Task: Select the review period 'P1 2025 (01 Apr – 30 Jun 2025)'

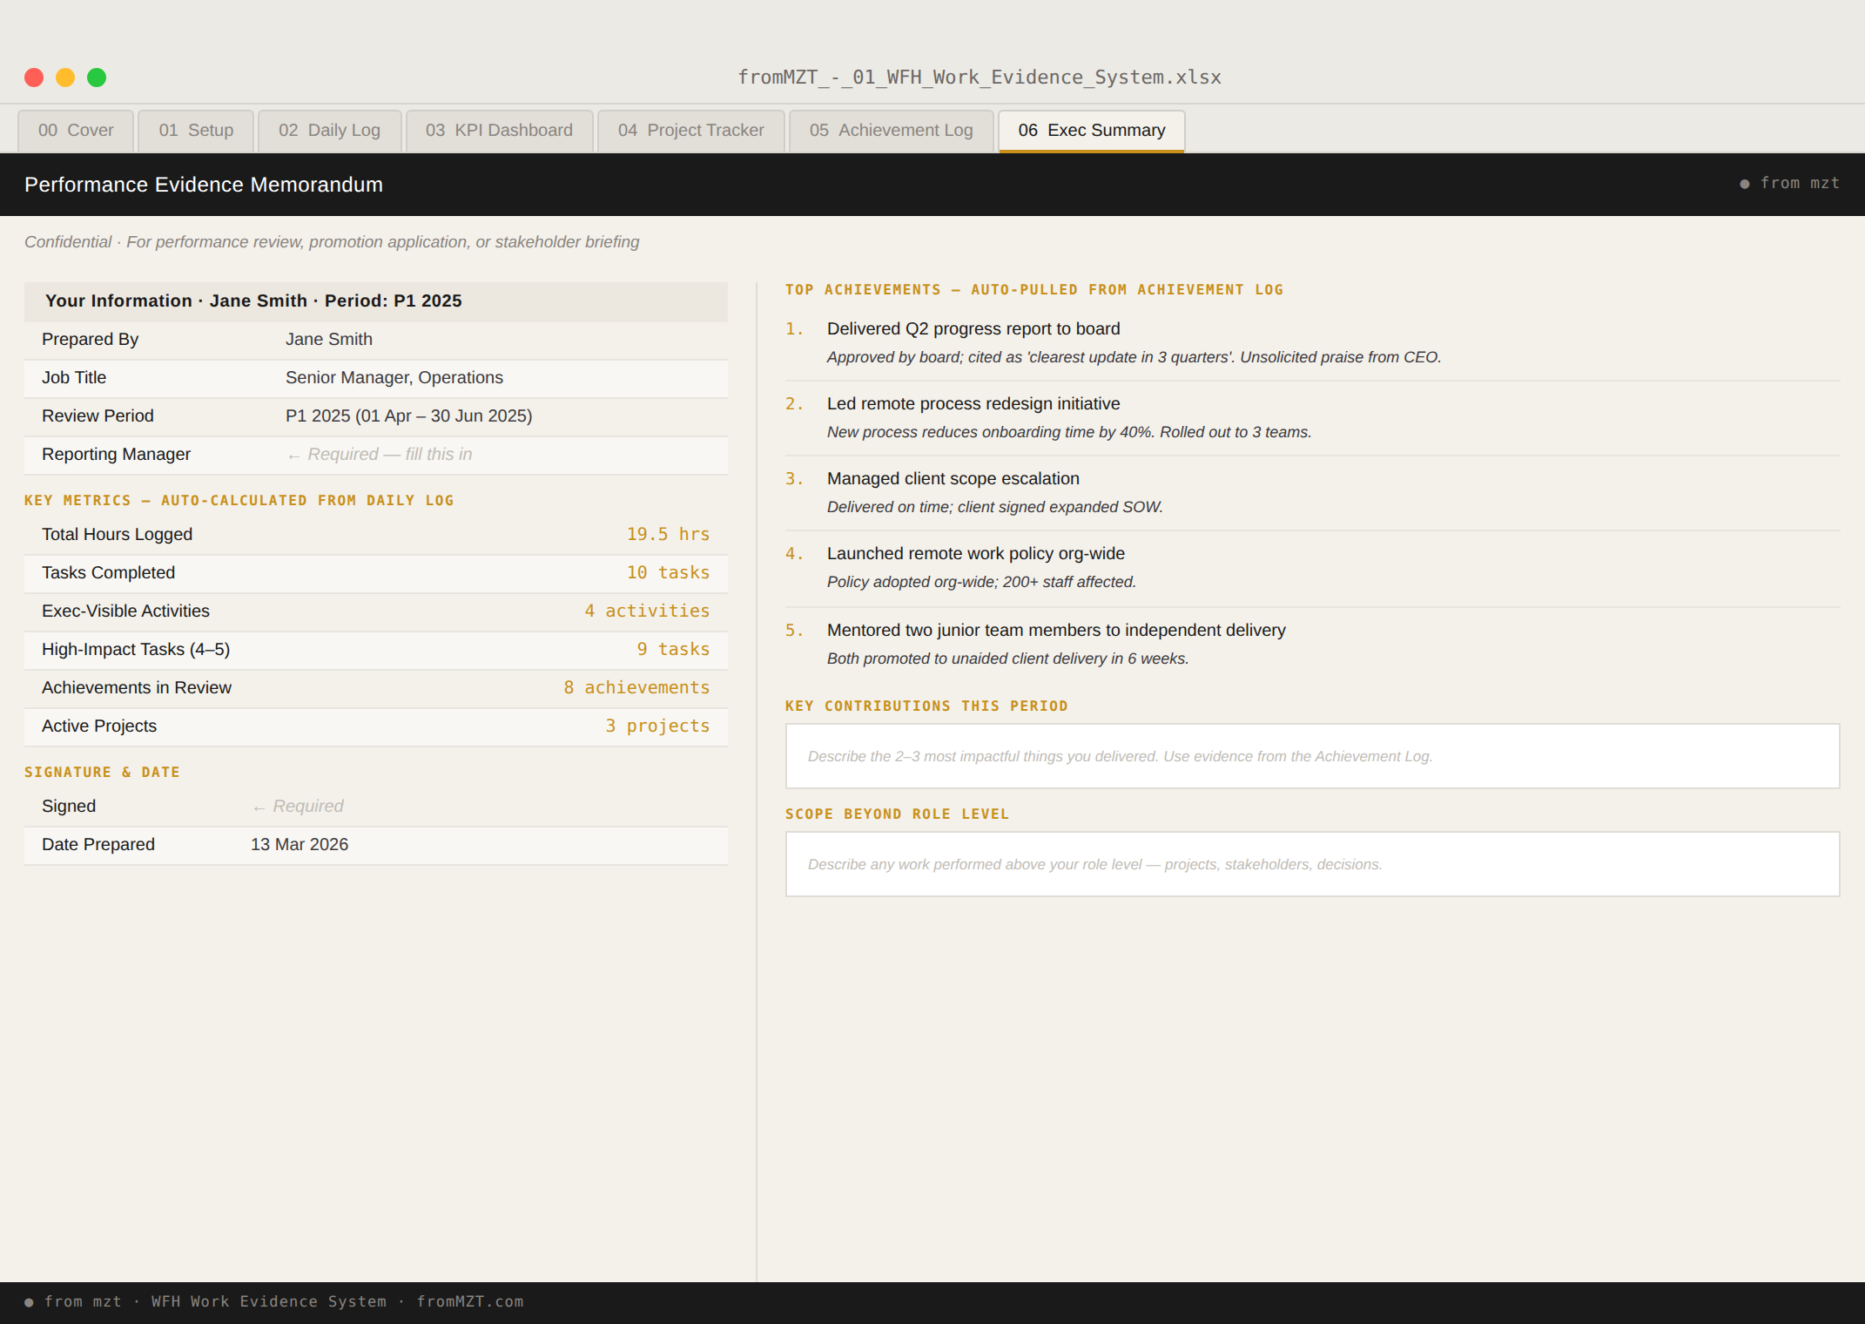Action: [408, 416]
